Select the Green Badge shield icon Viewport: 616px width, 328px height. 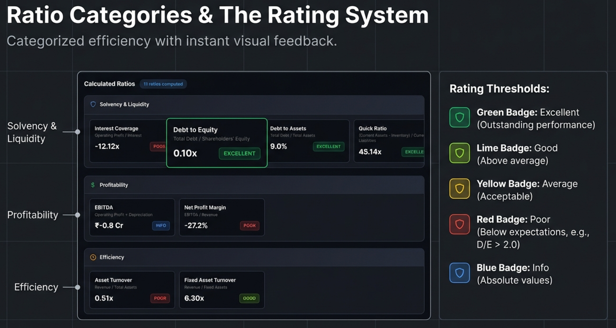[459, 117]
